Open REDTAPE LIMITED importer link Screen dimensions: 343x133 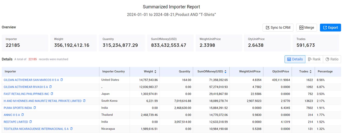(16, 122)
